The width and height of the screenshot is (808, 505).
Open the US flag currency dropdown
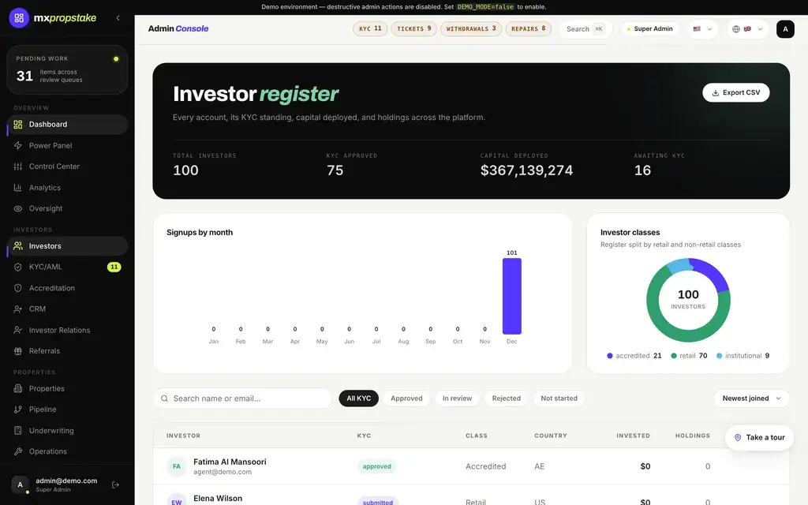coord(703,29)
